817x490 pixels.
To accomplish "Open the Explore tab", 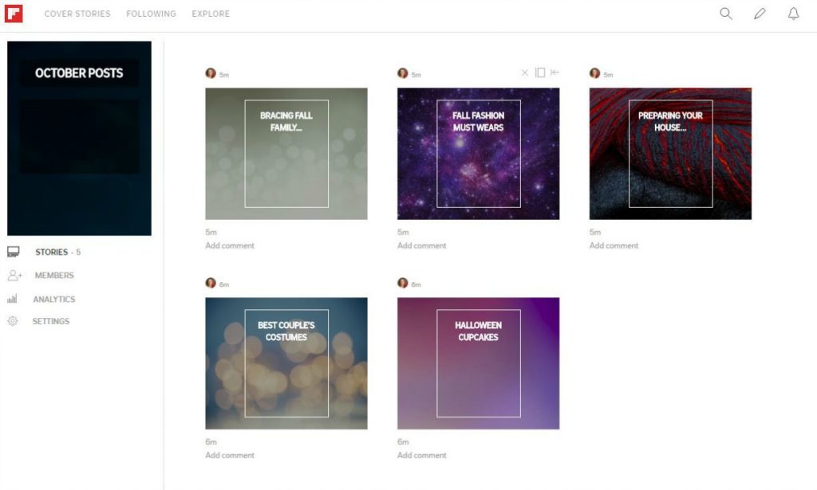I will (x=211, y=14).
